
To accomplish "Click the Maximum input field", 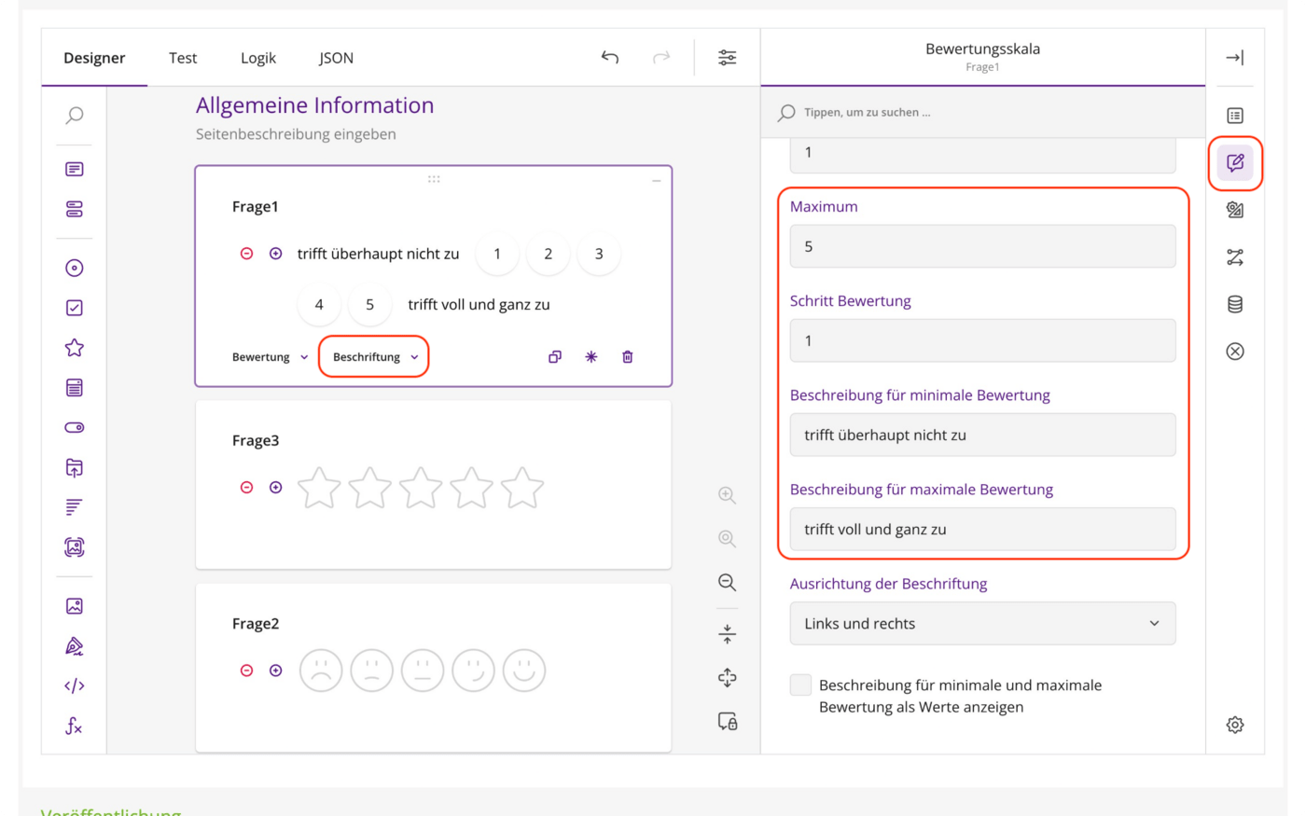I will (x=982, y=246).
